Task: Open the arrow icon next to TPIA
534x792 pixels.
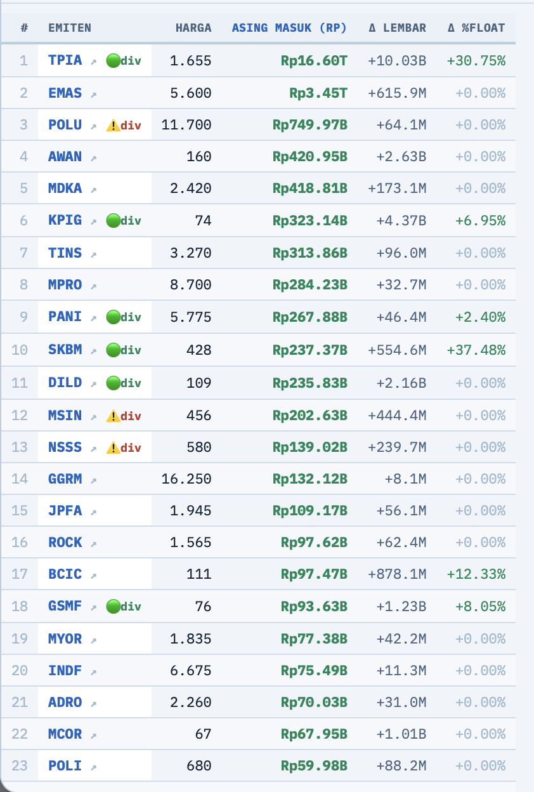Action: click(x=93, y=62)
